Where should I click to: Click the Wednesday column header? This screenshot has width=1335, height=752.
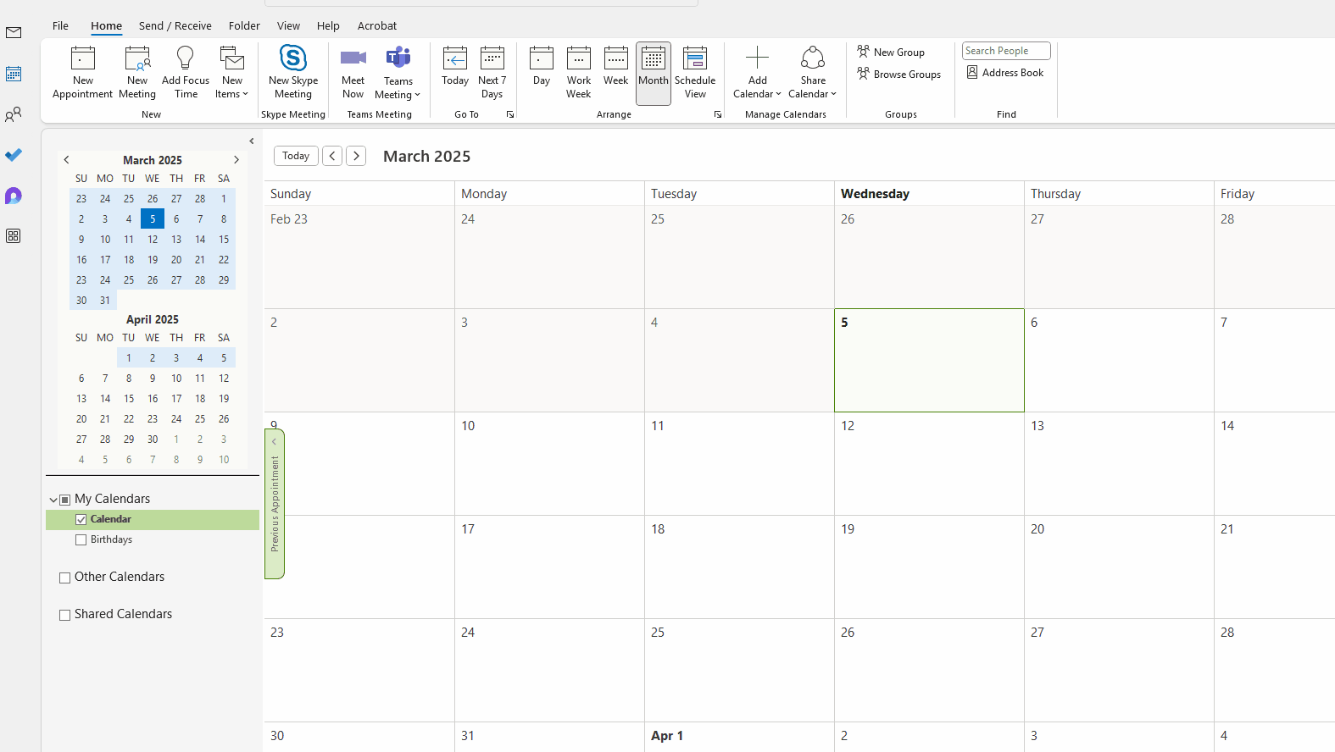[929, 194]
